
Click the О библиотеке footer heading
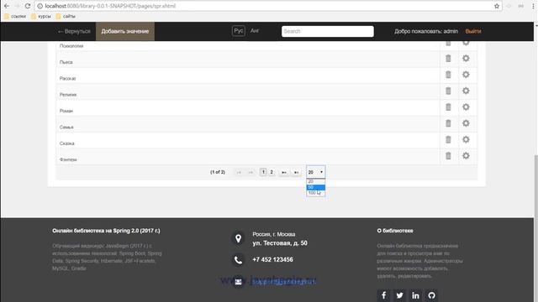[x=395, y=231]
